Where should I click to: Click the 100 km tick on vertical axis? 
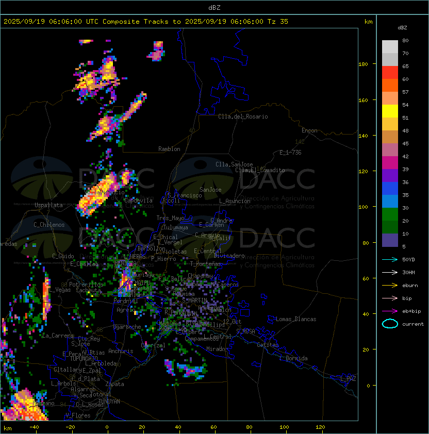pos(363,207)
